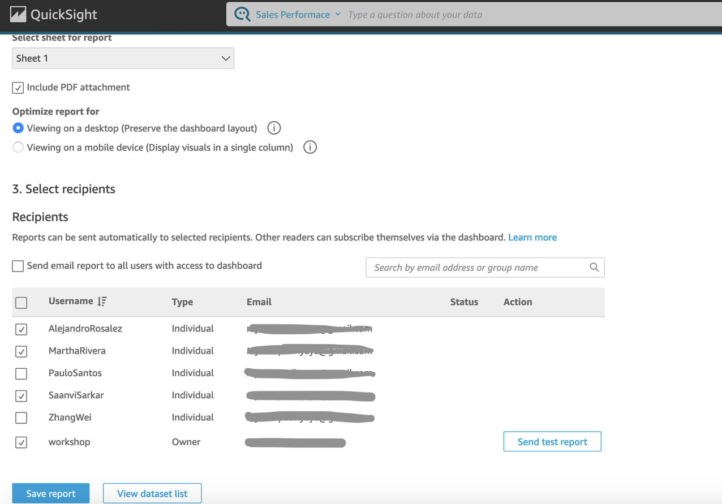The height and width of the screenshot is (504, 722).
Task: Click the magnifier icon in recipient search
Action: (594, 267)
